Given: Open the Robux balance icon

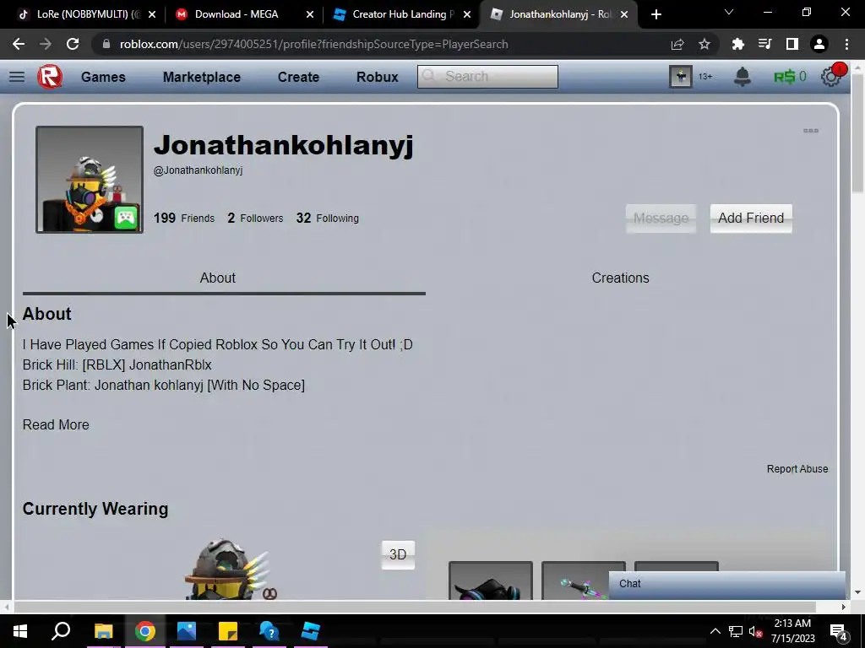Looking at the screenshot, I should click(790, 77).
